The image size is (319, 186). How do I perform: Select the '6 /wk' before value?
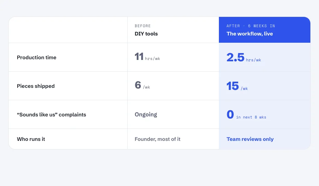tap(142, 85)
